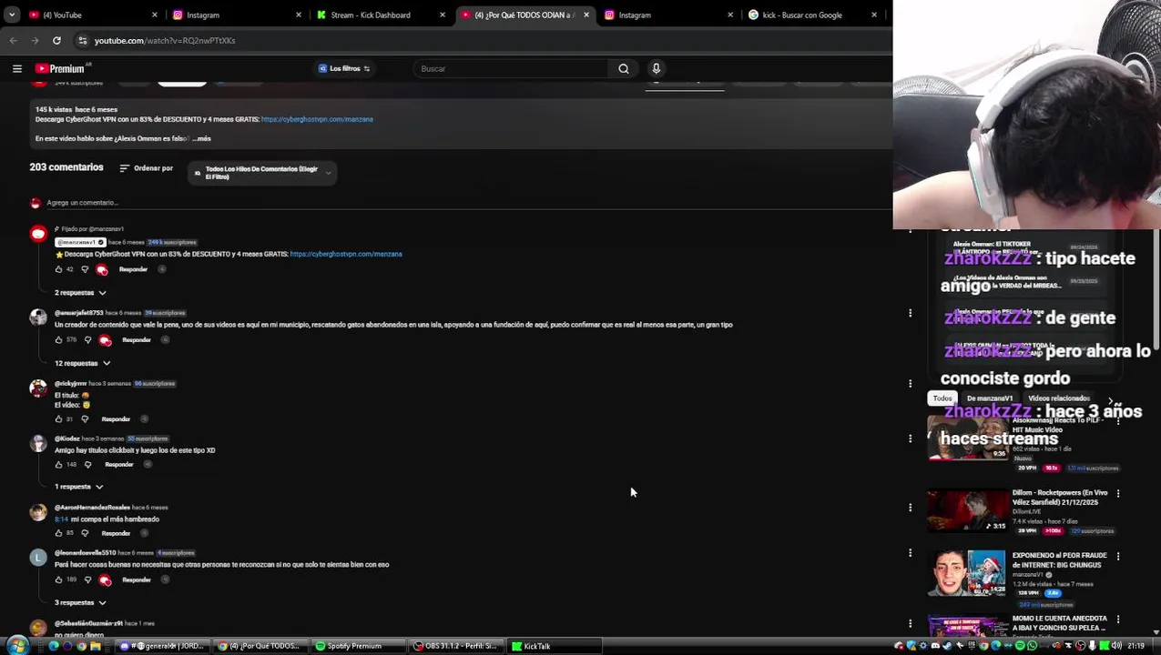1161x655 pixels.
Task: Open options for the Dillom Rocketpowers video
Action: [x=1118, y=493]
